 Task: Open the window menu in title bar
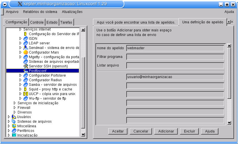pos(5,4)
